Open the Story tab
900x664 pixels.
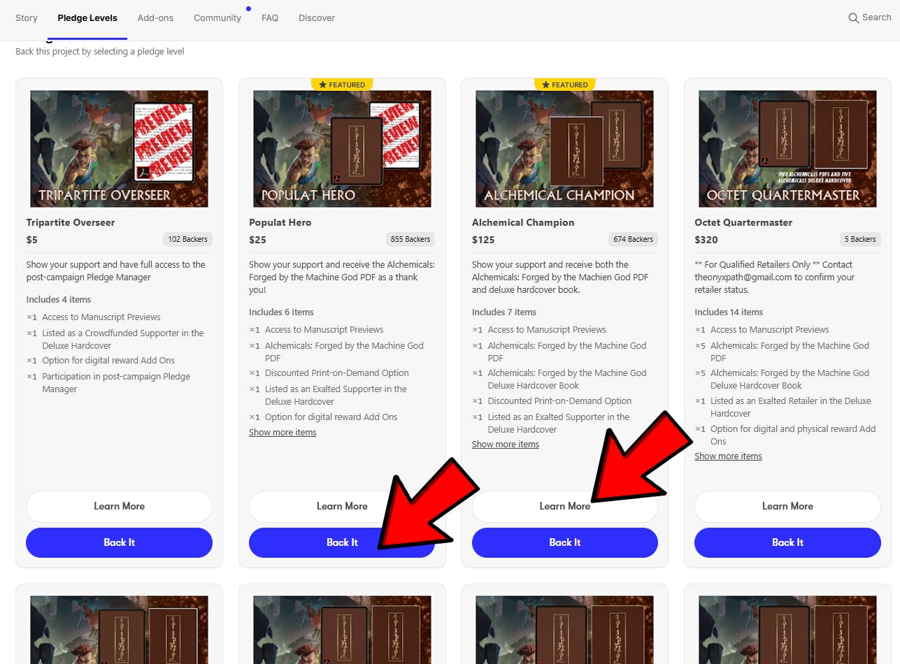(x=27, y=18)
